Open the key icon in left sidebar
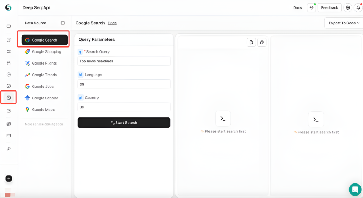The width and height of the screenshot is (363, 198). (x=9, y=149)
